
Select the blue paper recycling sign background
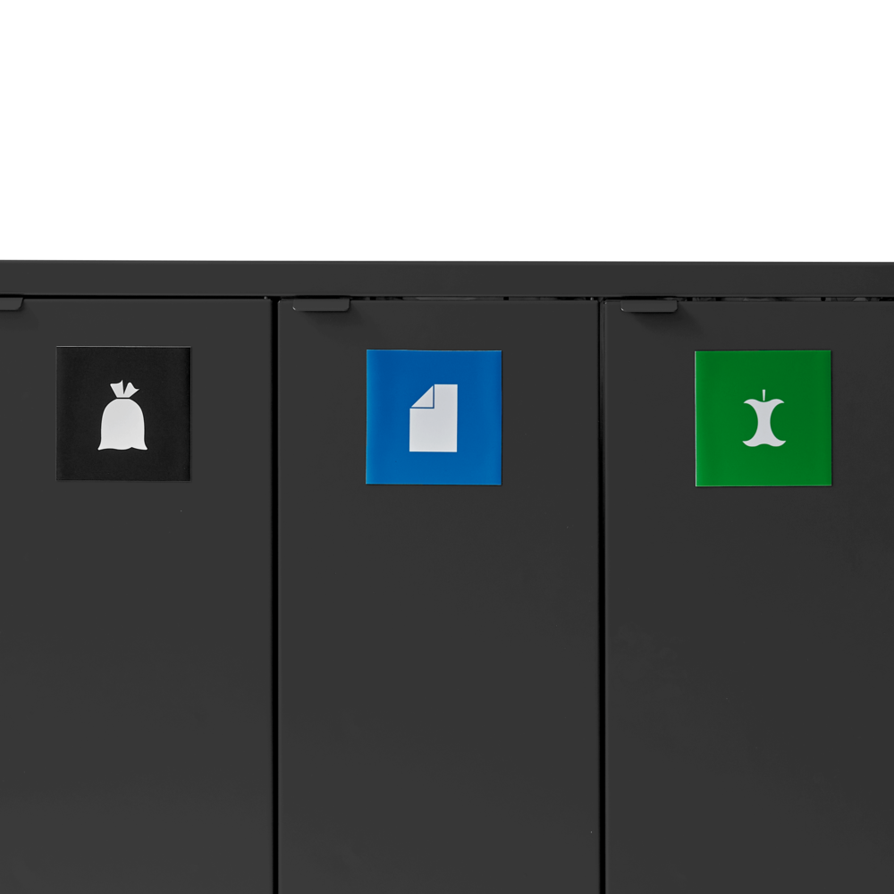click(x=434, y=417)
